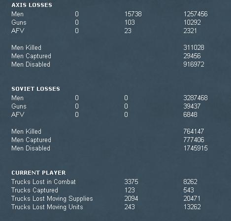Click Soviet Men Killed value 764147
Screen dimensions: 231x221
point(194,131)
